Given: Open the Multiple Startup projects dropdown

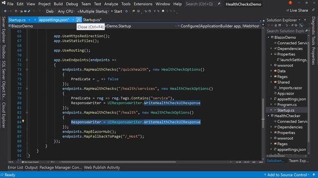Looking at the screenshot, I should point(93,11).
